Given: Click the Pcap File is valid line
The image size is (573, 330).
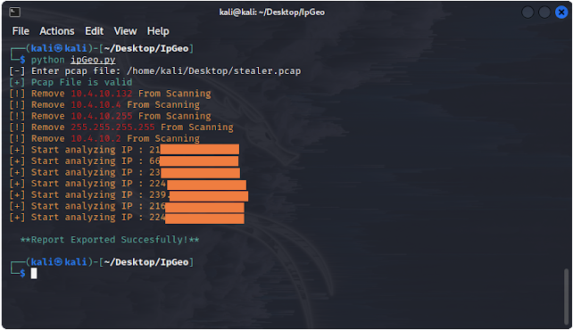Looking at the screenshot, I should click(71, 82).
